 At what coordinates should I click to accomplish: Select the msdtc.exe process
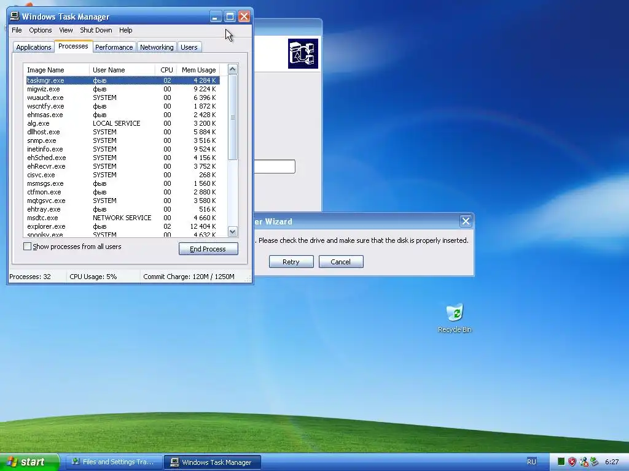[x=123, y=218]
